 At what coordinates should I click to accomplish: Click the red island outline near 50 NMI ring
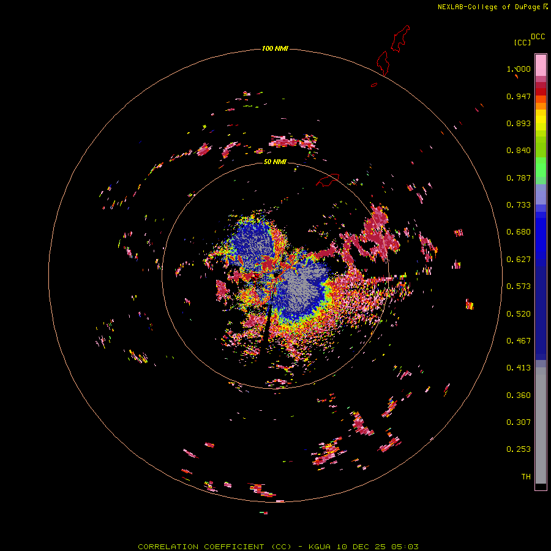coord(328,180)
